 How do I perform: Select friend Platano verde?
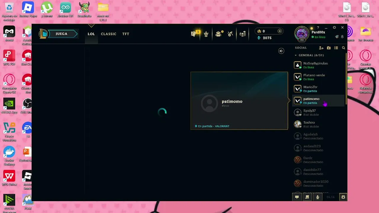[319, 77]
